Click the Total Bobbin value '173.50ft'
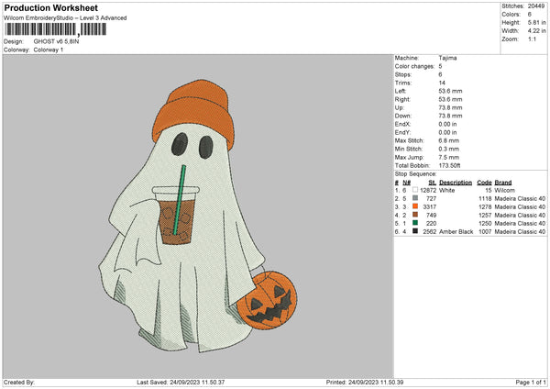 click(450, 165)
